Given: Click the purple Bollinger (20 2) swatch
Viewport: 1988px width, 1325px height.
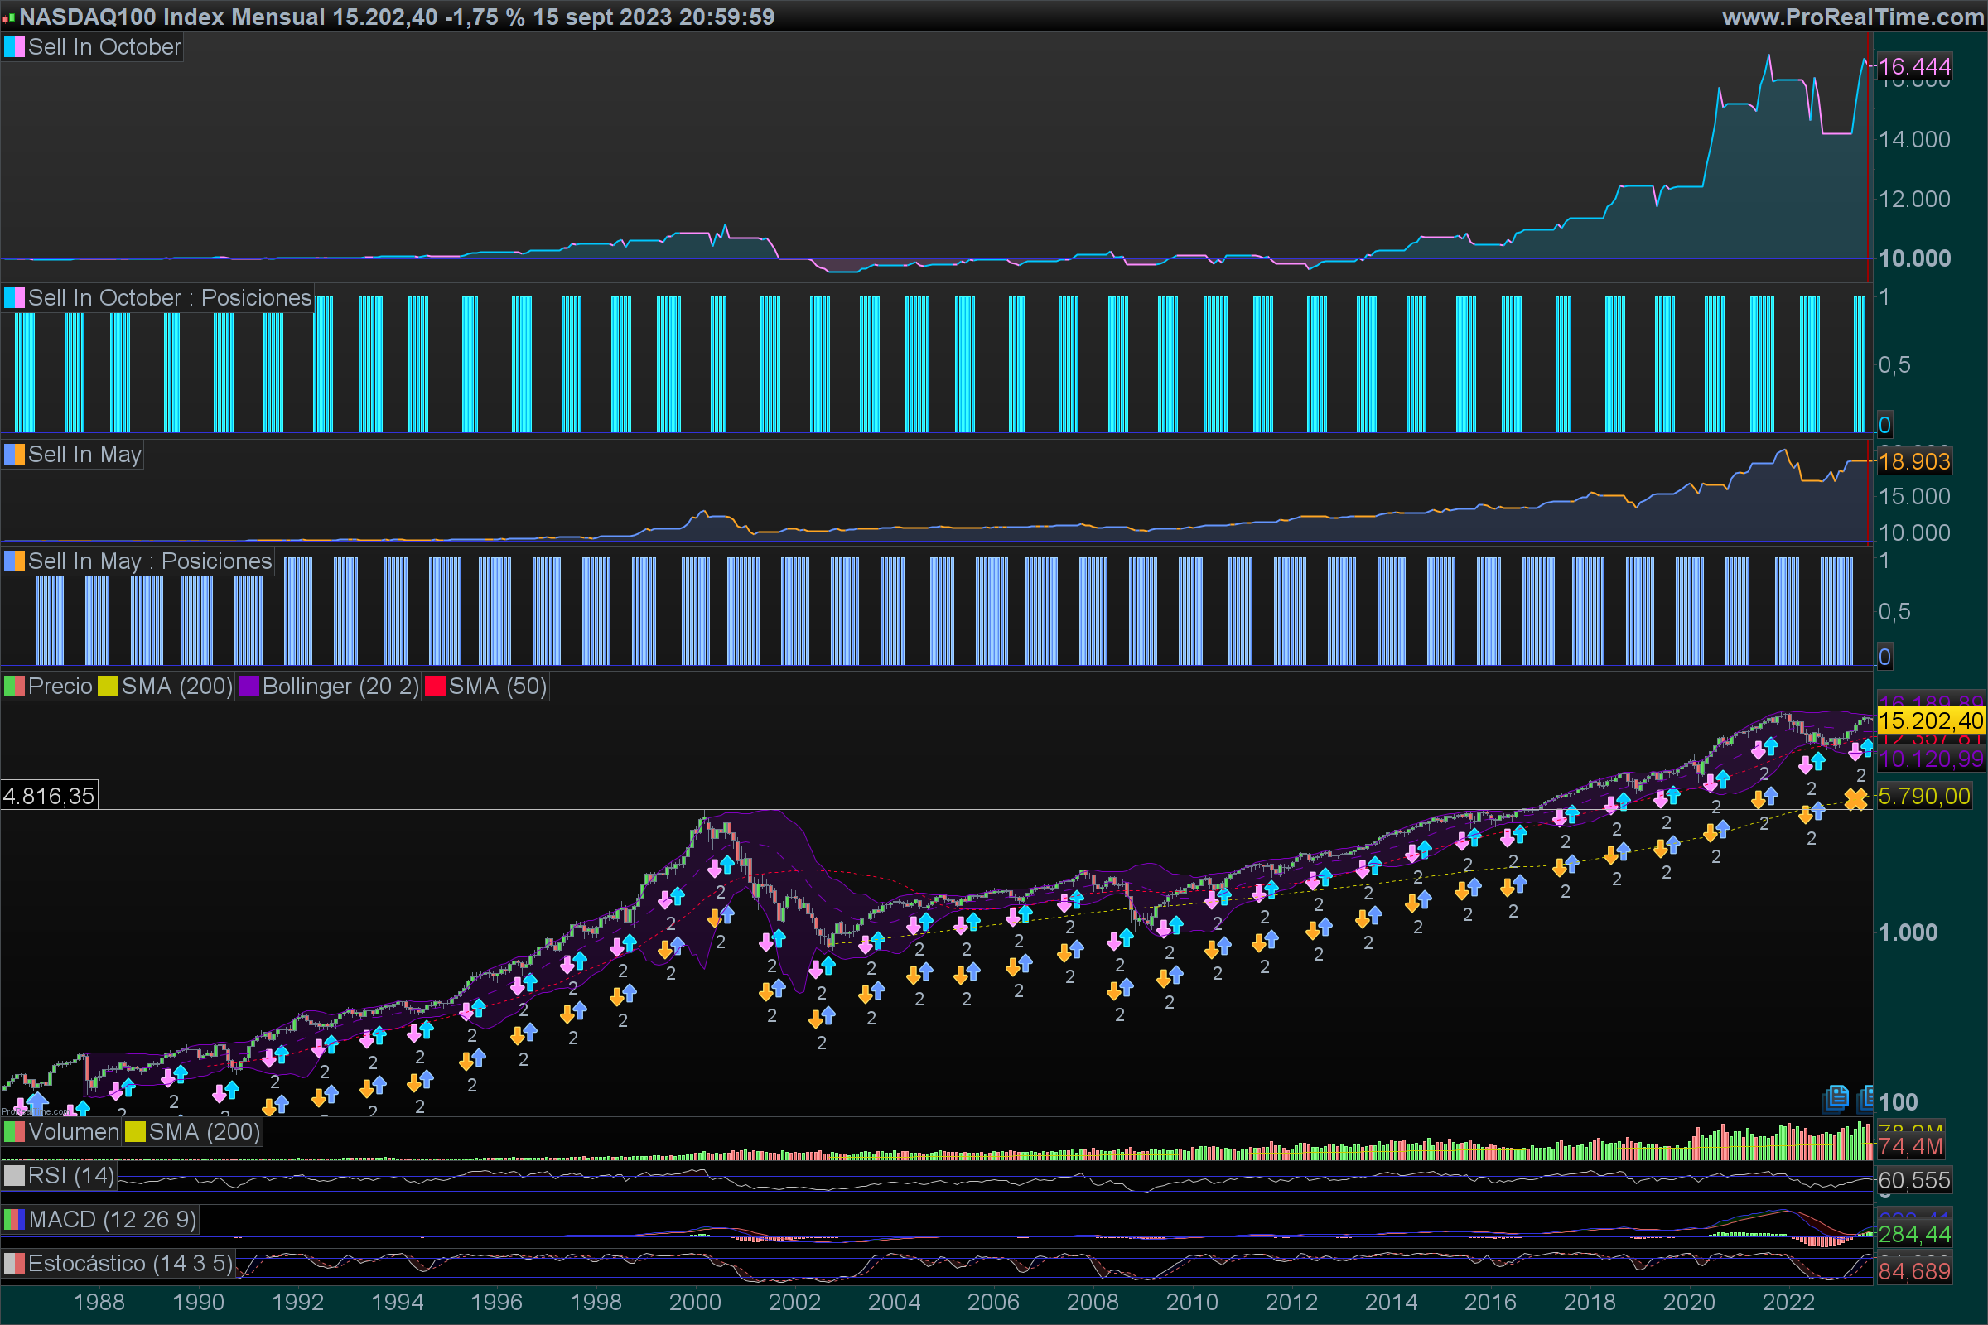Looking at the screenshot, I should click(x=248, y=687).
